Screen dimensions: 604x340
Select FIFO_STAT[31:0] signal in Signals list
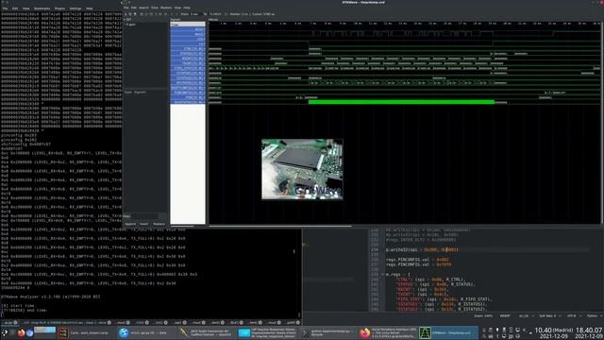(188, 68)
